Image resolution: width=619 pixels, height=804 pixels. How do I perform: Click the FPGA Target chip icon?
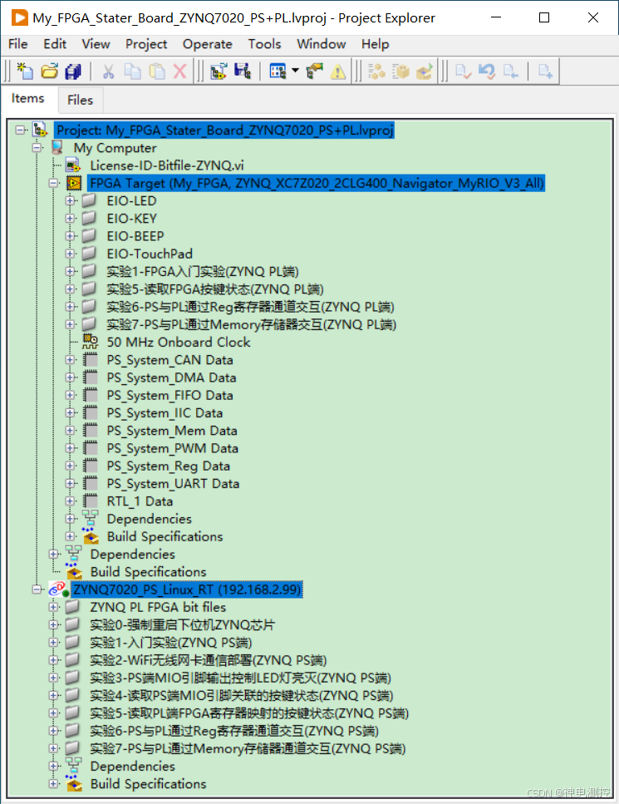[74, 183]
